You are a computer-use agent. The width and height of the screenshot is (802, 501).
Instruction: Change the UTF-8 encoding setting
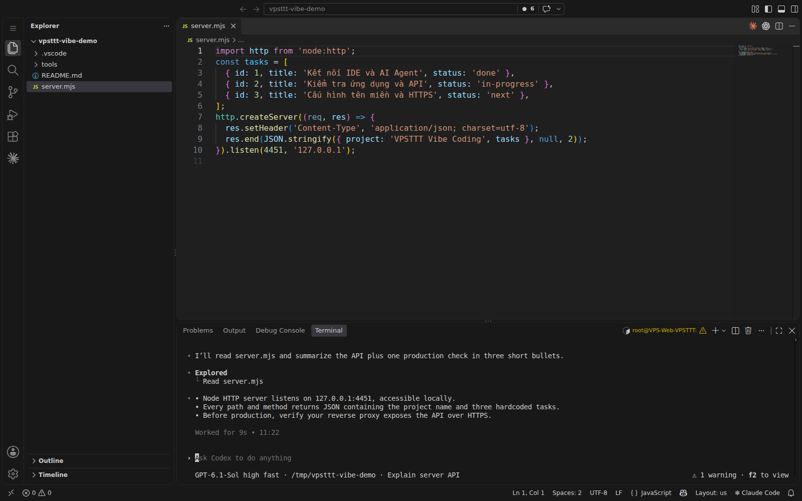[x=598, y=493]
